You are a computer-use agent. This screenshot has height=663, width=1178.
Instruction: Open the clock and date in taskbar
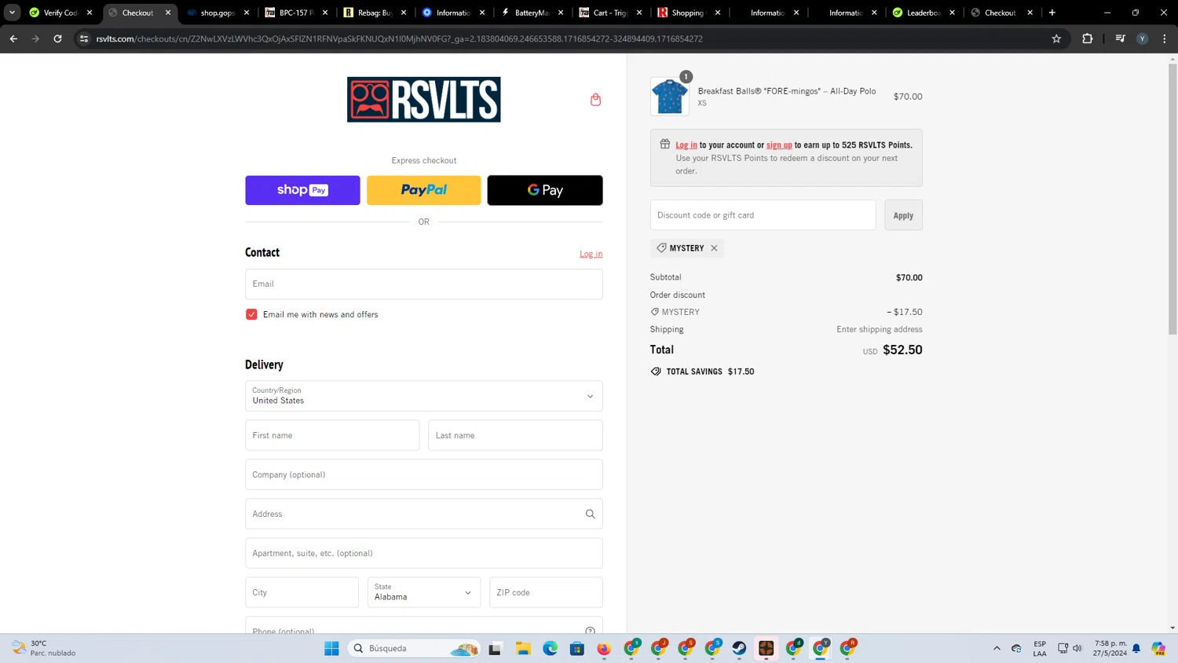click(x=1110, y=648)
